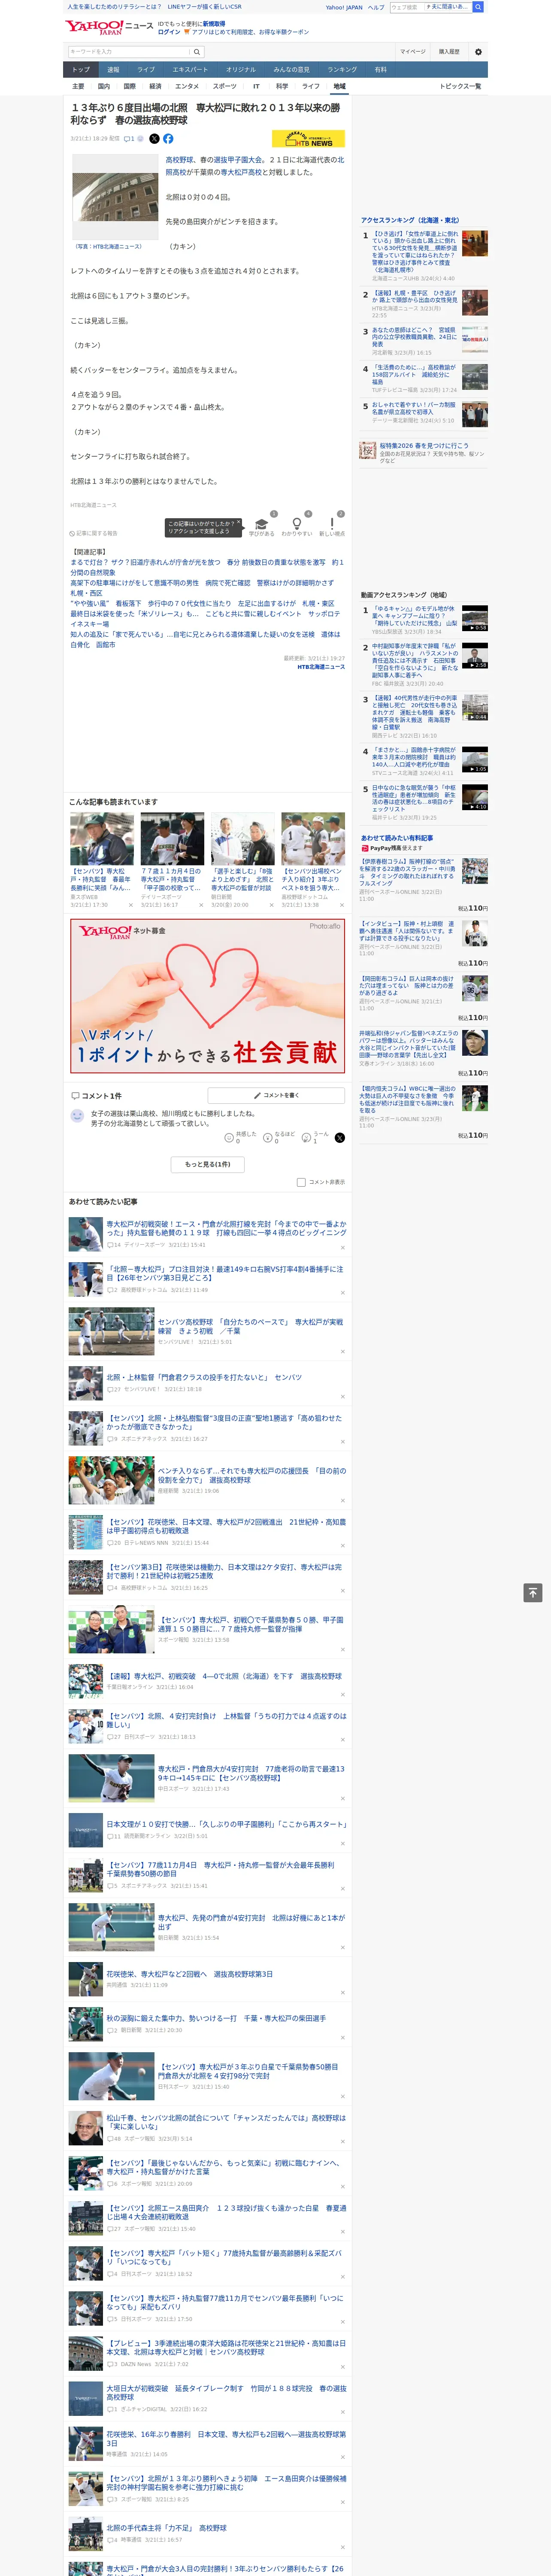Viewport: 551px width, 2576px height.
Task: Open Yahoo! JAPAN link in top bar
Action: pos(344,7)
